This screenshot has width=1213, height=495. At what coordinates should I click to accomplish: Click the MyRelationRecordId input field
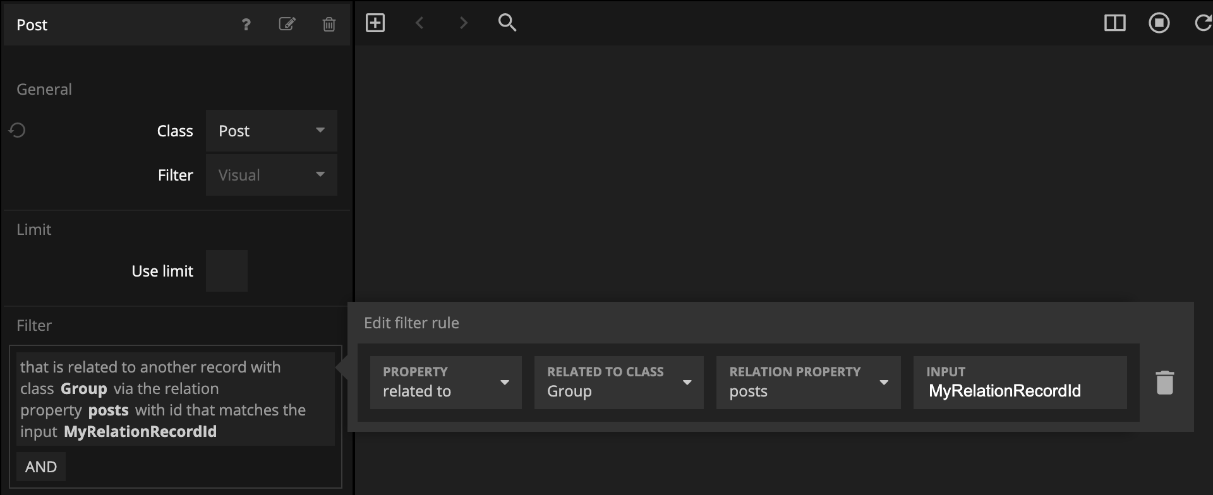[1020, 391]
